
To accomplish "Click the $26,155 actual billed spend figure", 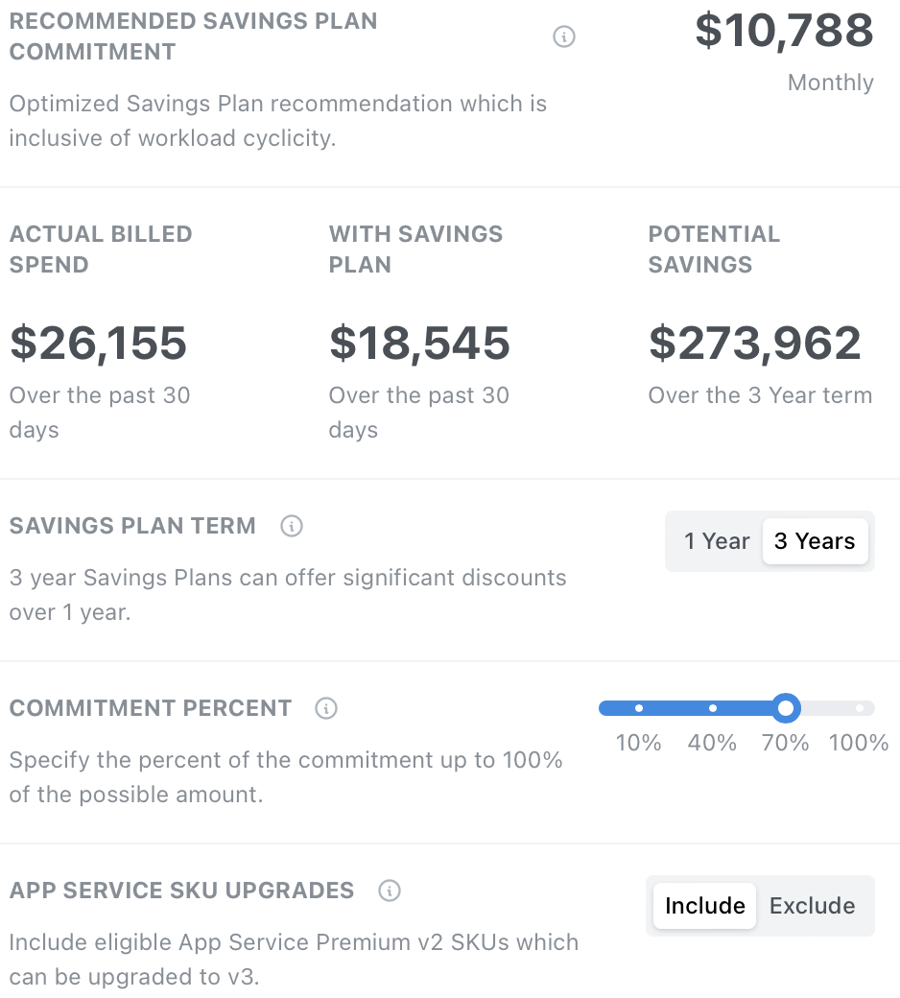I will pos(99,344).
